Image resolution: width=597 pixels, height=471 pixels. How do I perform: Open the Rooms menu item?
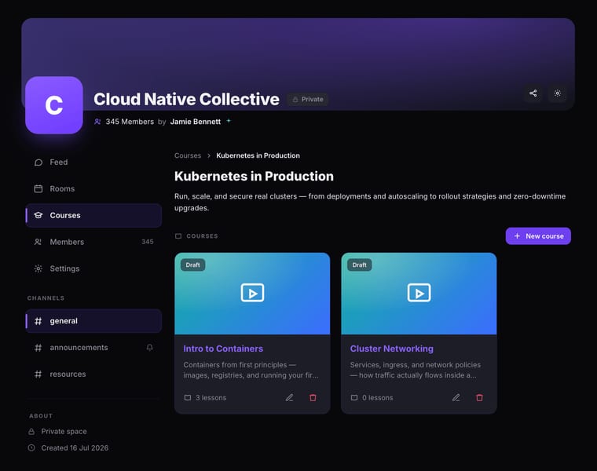93,188
